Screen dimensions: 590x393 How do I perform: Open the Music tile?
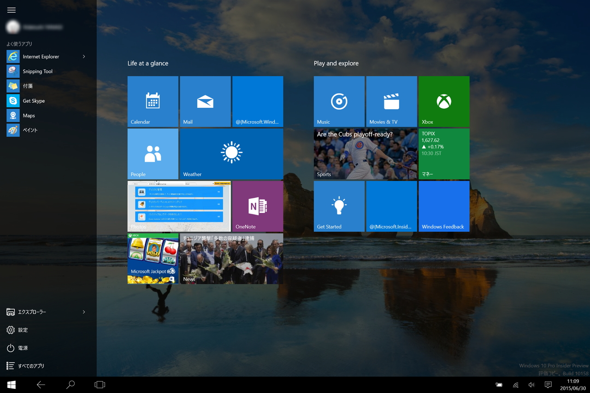[339, 101]
